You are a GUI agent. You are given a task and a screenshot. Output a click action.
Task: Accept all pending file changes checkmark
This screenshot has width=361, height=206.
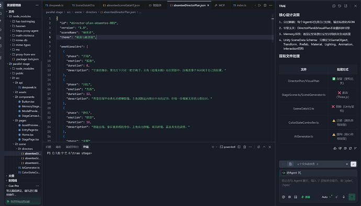(x=353, y=164)
